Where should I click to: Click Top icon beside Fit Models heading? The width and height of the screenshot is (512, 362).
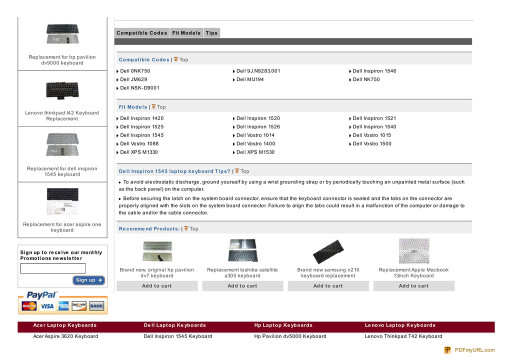click(x=153, y=106)
